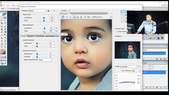Select the hand pan tool in Preview toolbar
169x95 pixels.
[x=63, y=17]
